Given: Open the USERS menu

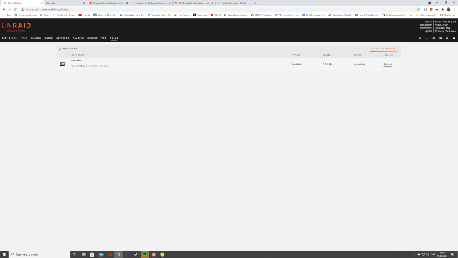Looking at the screenshot, I should tap(49, 38).
